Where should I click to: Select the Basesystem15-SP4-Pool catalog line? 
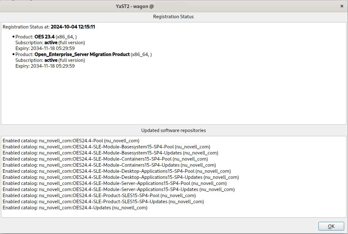pos(106,147)
